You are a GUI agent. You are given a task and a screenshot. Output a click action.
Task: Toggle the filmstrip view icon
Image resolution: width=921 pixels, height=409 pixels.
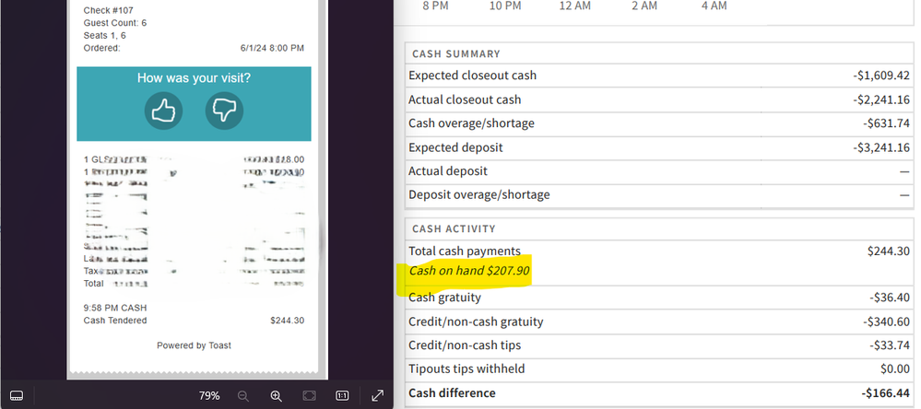(17, 395)
